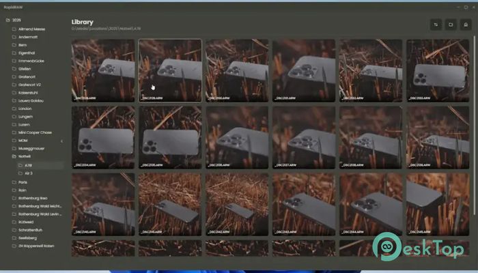478x273 pixels.
Task: Select the Schrattenfluh folder
Action: [x=30, y=230]
